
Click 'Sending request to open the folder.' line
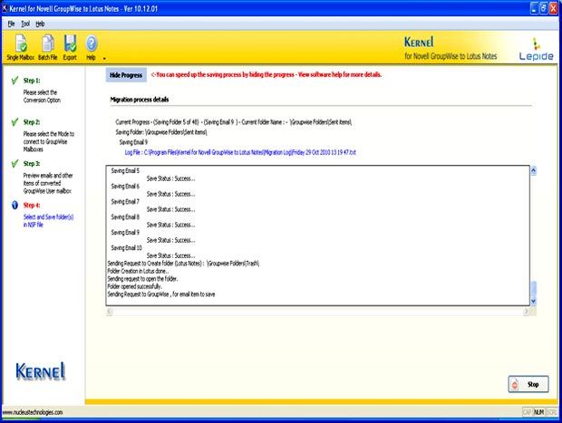click(x=142, y=278)
